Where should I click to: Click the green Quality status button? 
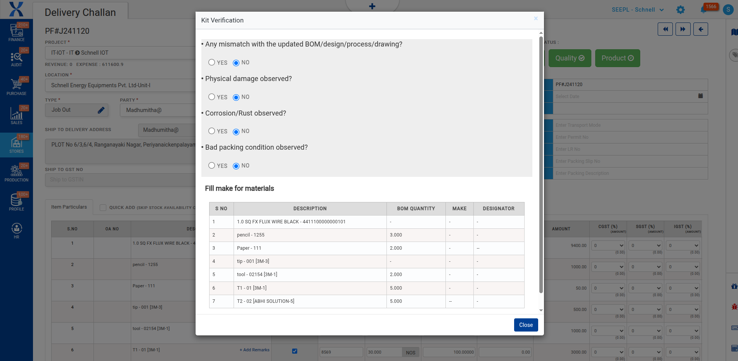point(569,58)
